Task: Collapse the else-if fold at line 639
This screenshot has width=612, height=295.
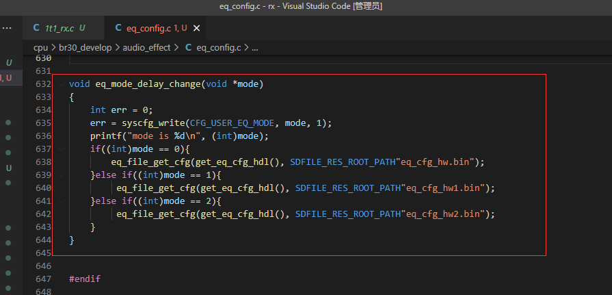Action: (x=62, y=175)
